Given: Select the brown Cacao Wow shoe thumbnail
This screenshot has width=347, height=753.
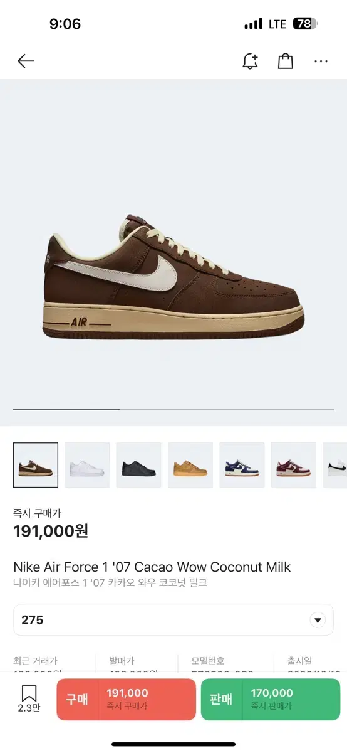Looking at the screenshot, I should coord(36,465).
